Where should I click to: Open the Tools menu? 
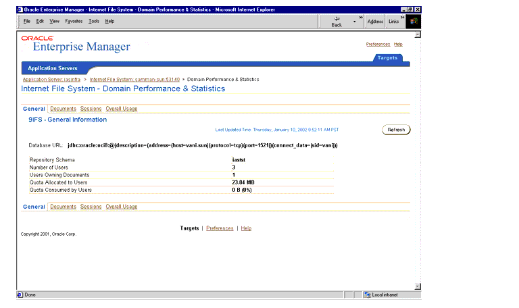(94, 21)
